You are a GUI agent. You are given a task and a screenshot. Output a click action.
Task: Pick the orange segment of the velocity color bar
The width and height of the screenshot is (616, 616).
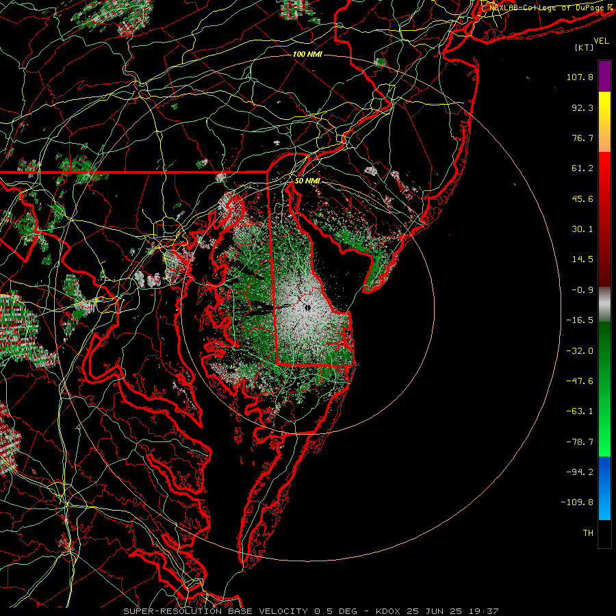click(604, 138)
